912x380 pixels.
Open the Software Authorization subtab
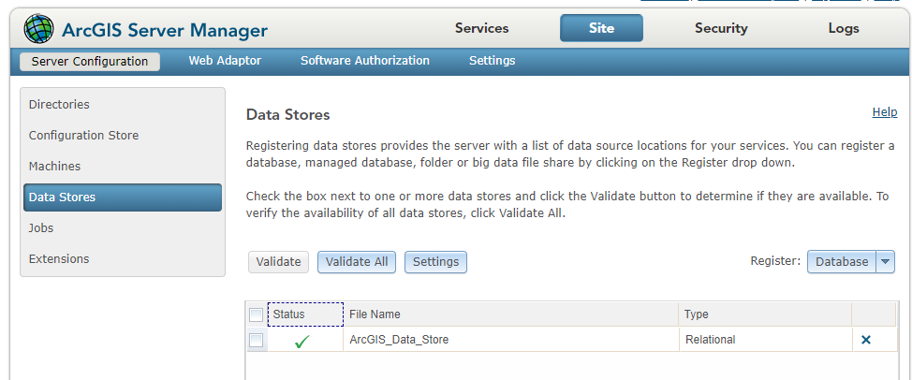tap(364, 61)
